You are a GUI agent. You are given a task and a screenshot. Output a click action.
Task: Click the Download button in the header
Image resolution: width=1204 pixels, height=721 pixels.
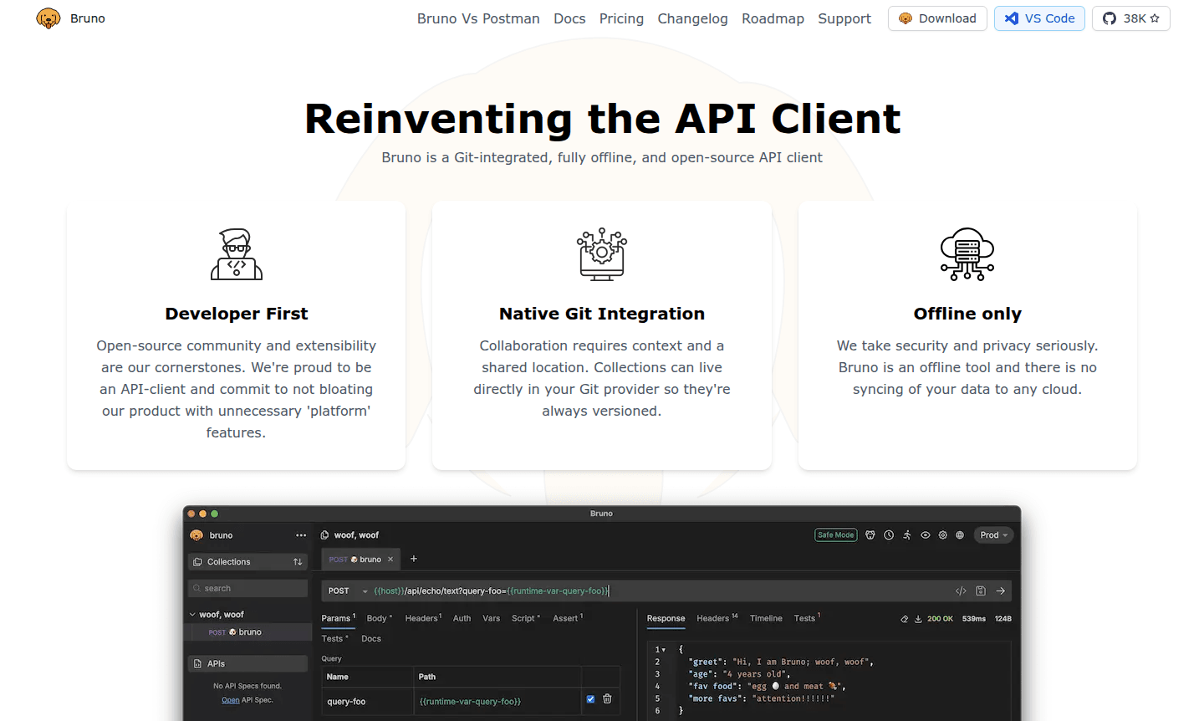click(937, 18)
